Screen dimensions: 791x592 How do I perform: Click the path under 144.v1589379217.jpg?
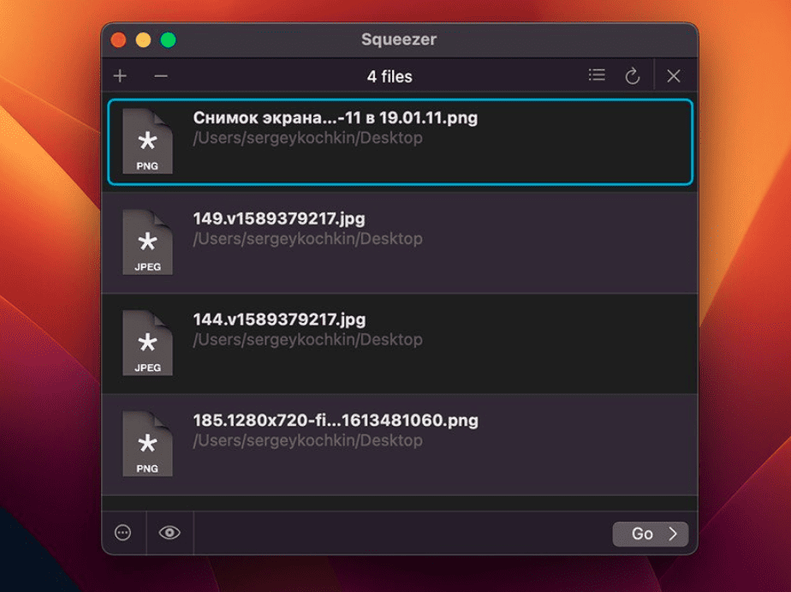pyautogui.click(x=307, y=339)
